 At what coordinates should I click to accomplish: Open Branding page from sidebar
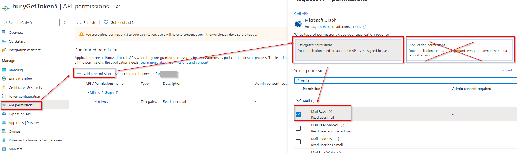(16, 70)
